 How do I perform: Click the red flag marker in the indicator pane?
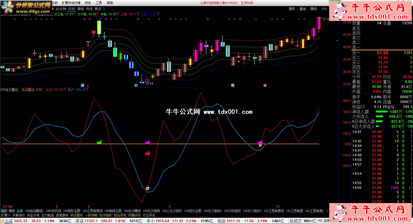pos(148,153)
